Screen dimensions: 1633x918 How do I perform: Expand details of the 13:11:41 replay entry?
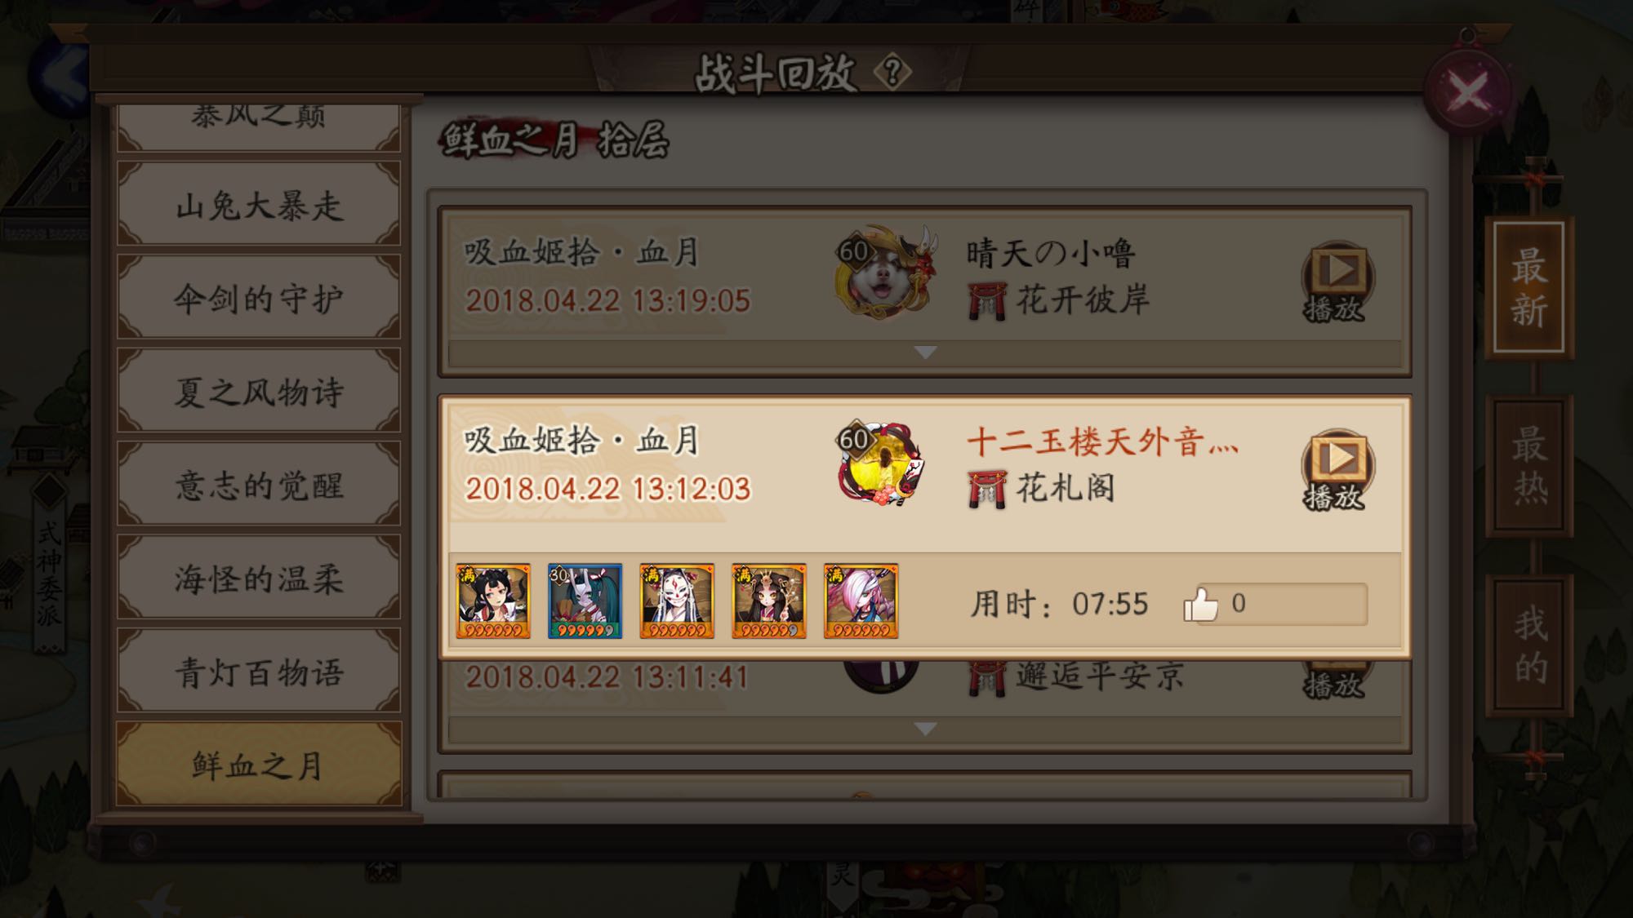click(x=925, y=729)
